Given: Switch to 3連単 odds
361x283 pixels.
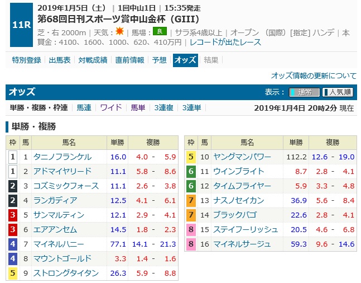Looking at the screenshot, I should (x=191, y=107).
